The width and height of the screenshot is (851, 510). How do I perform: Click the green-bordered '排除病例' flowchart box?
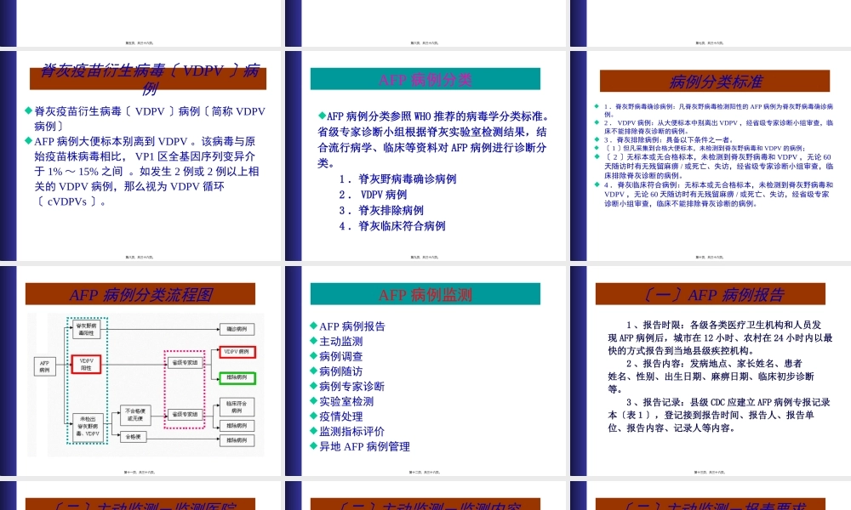[x=237, y=377]
